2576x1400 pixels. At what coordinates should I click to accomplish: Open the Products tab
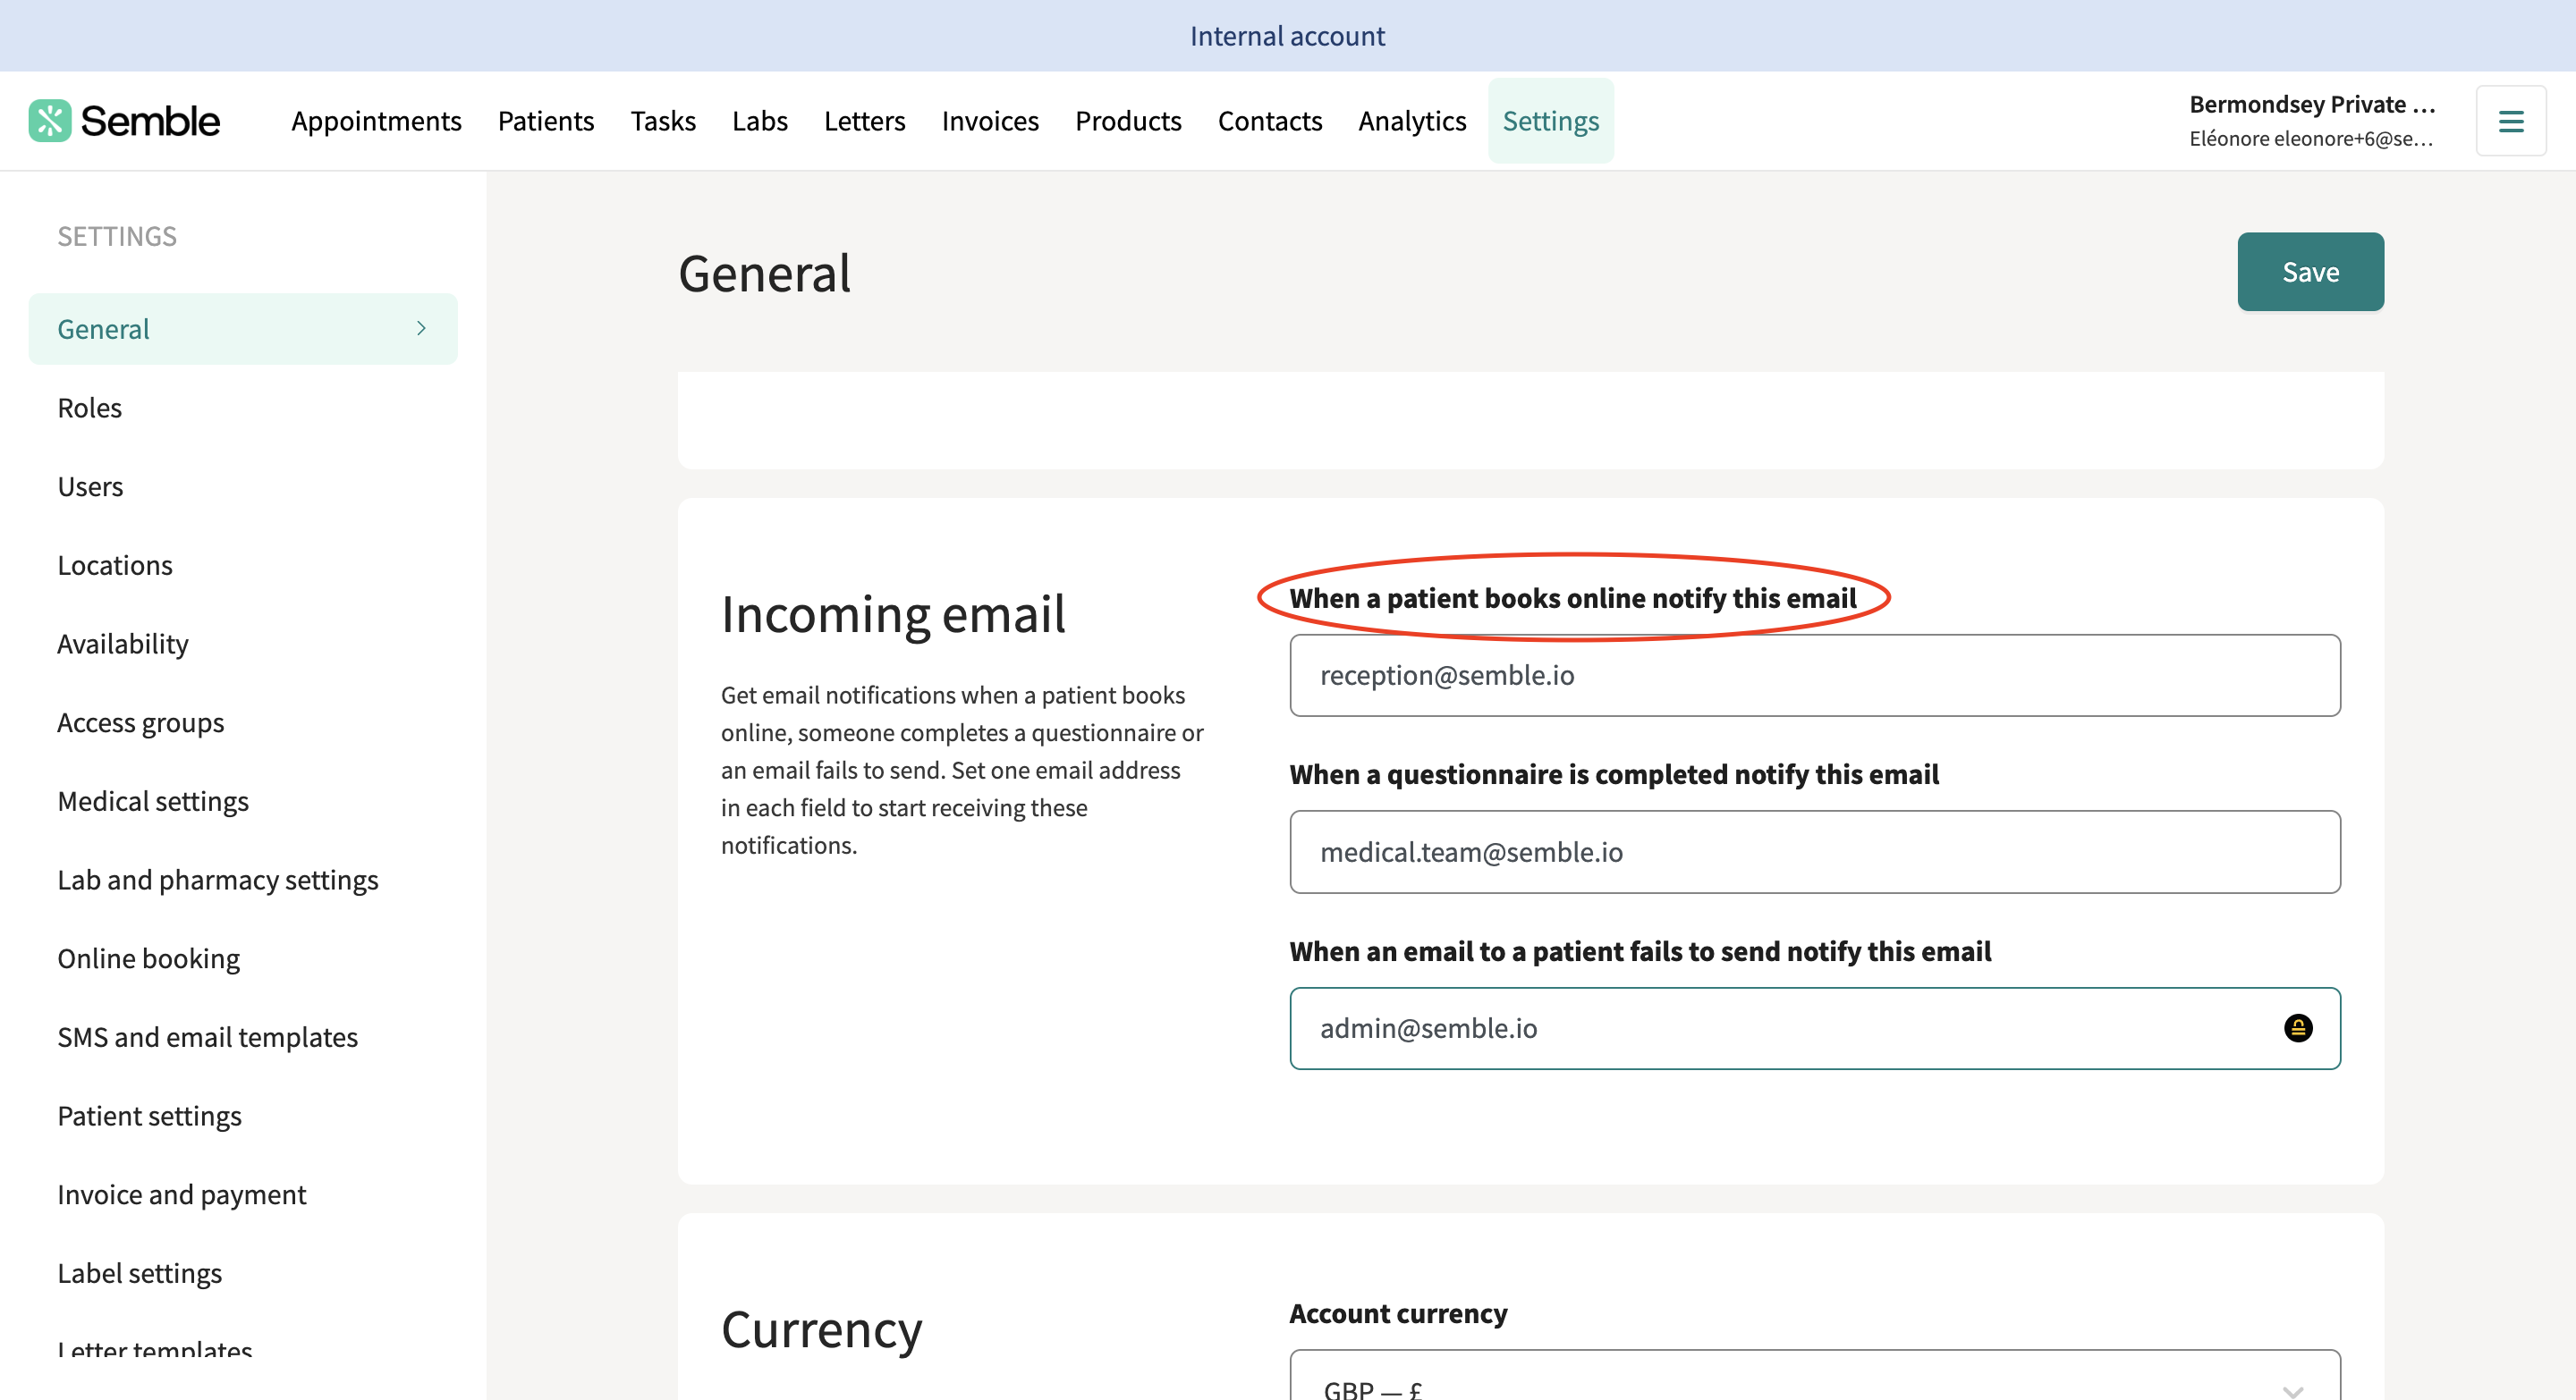[1128, 121]
